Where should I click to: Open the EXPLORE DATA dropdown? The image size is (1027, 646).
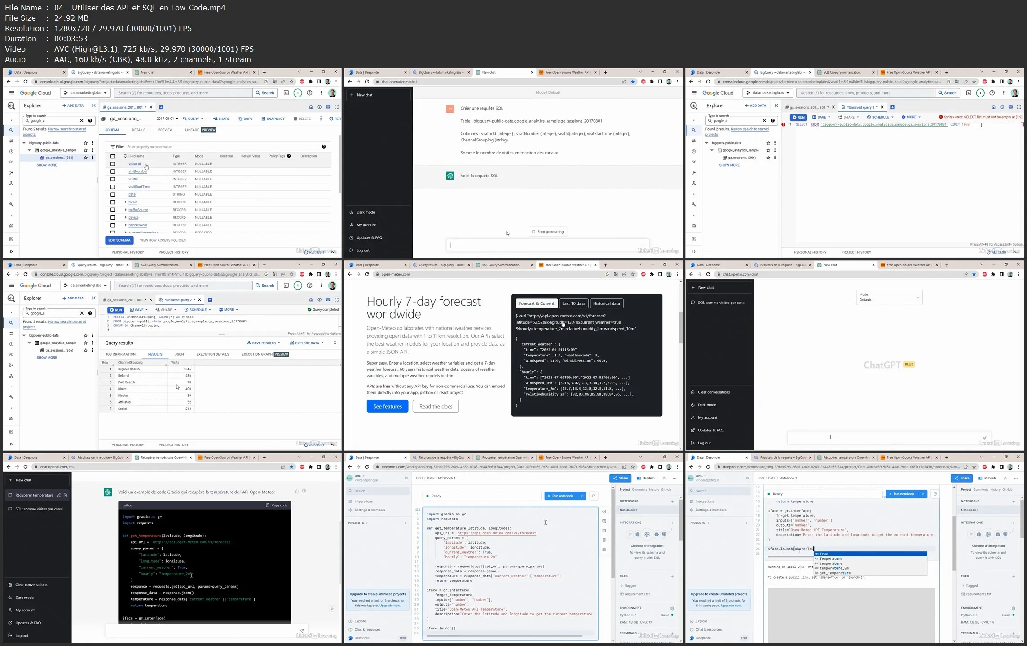click(307, 343)
